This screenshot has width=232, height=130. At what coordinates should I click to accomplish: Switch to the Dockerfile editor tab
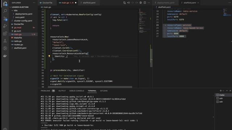point(47,3)
